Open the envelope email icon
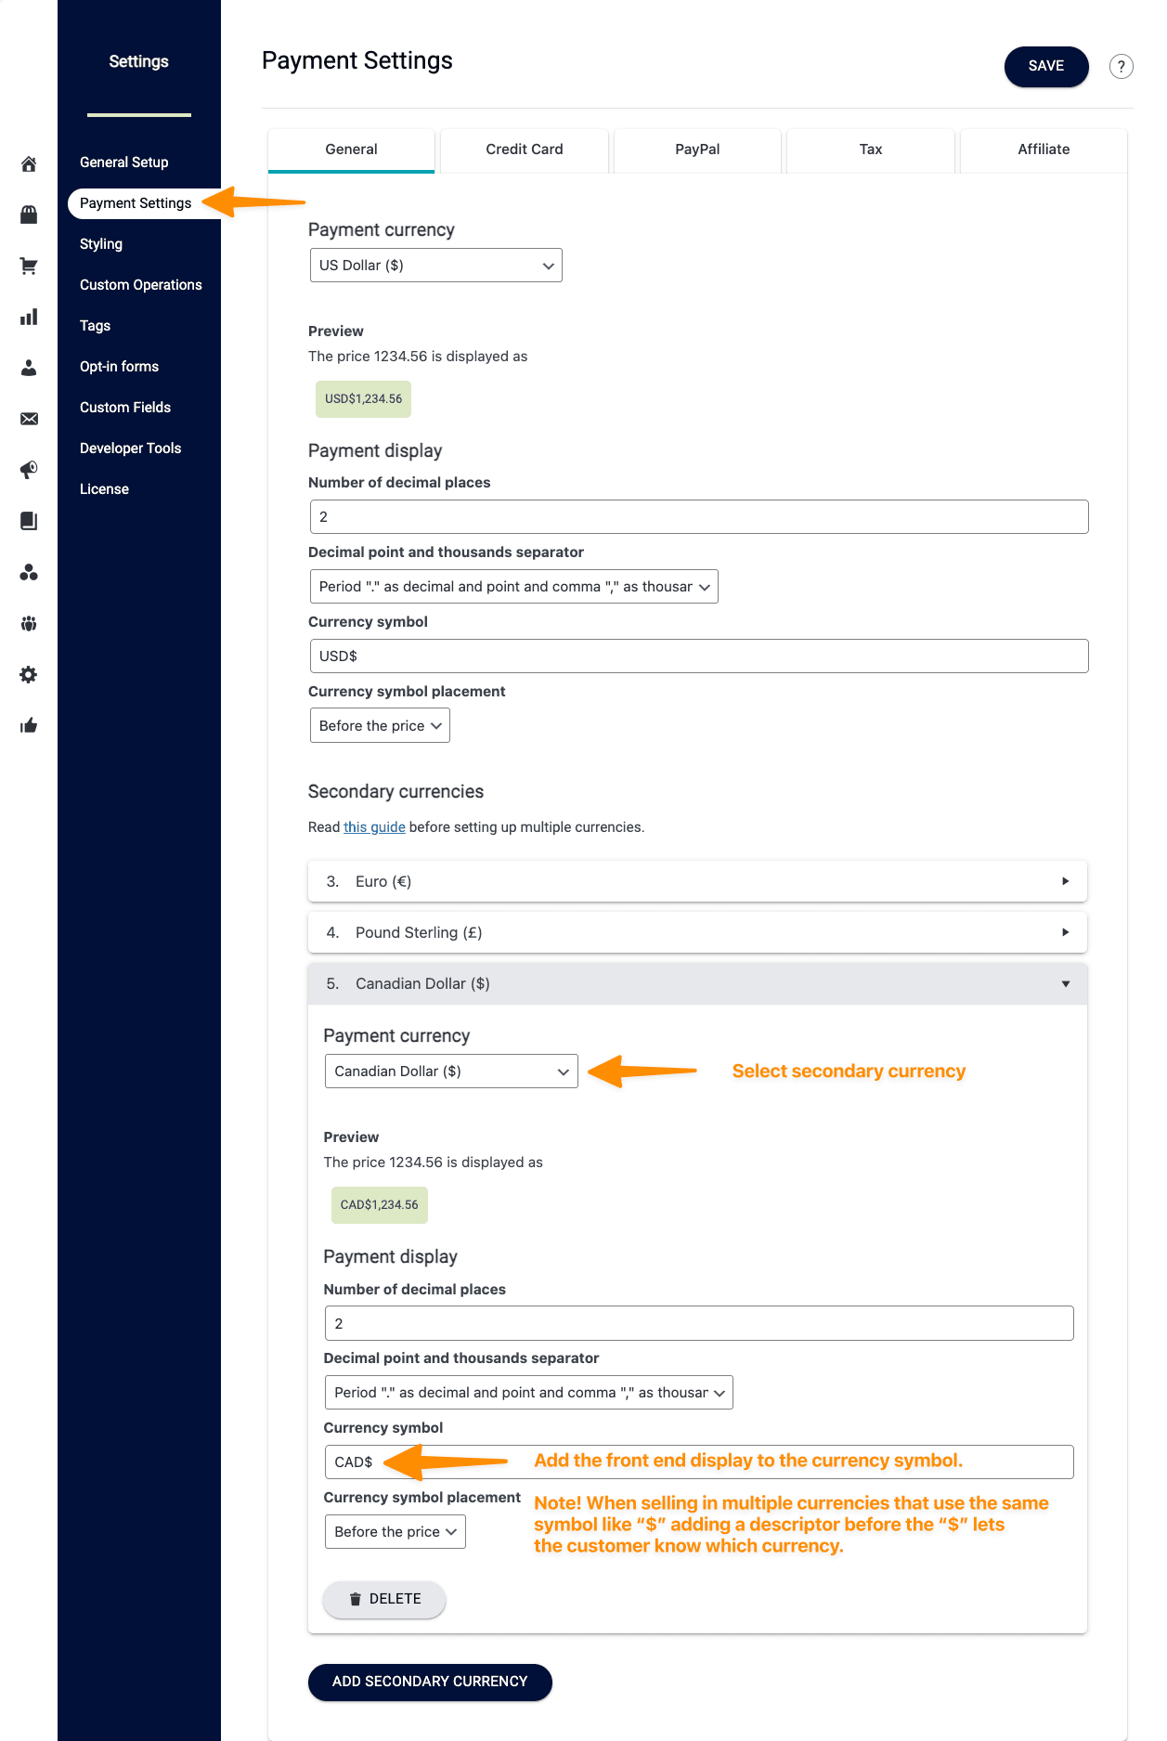 (29, 419)
